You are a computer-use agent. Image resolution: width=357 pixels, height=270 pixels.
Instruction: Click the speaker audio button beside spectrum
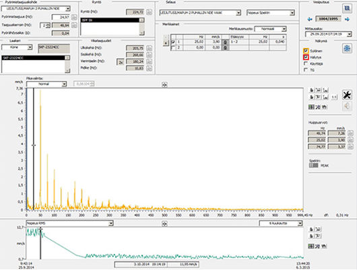(347, 106)
